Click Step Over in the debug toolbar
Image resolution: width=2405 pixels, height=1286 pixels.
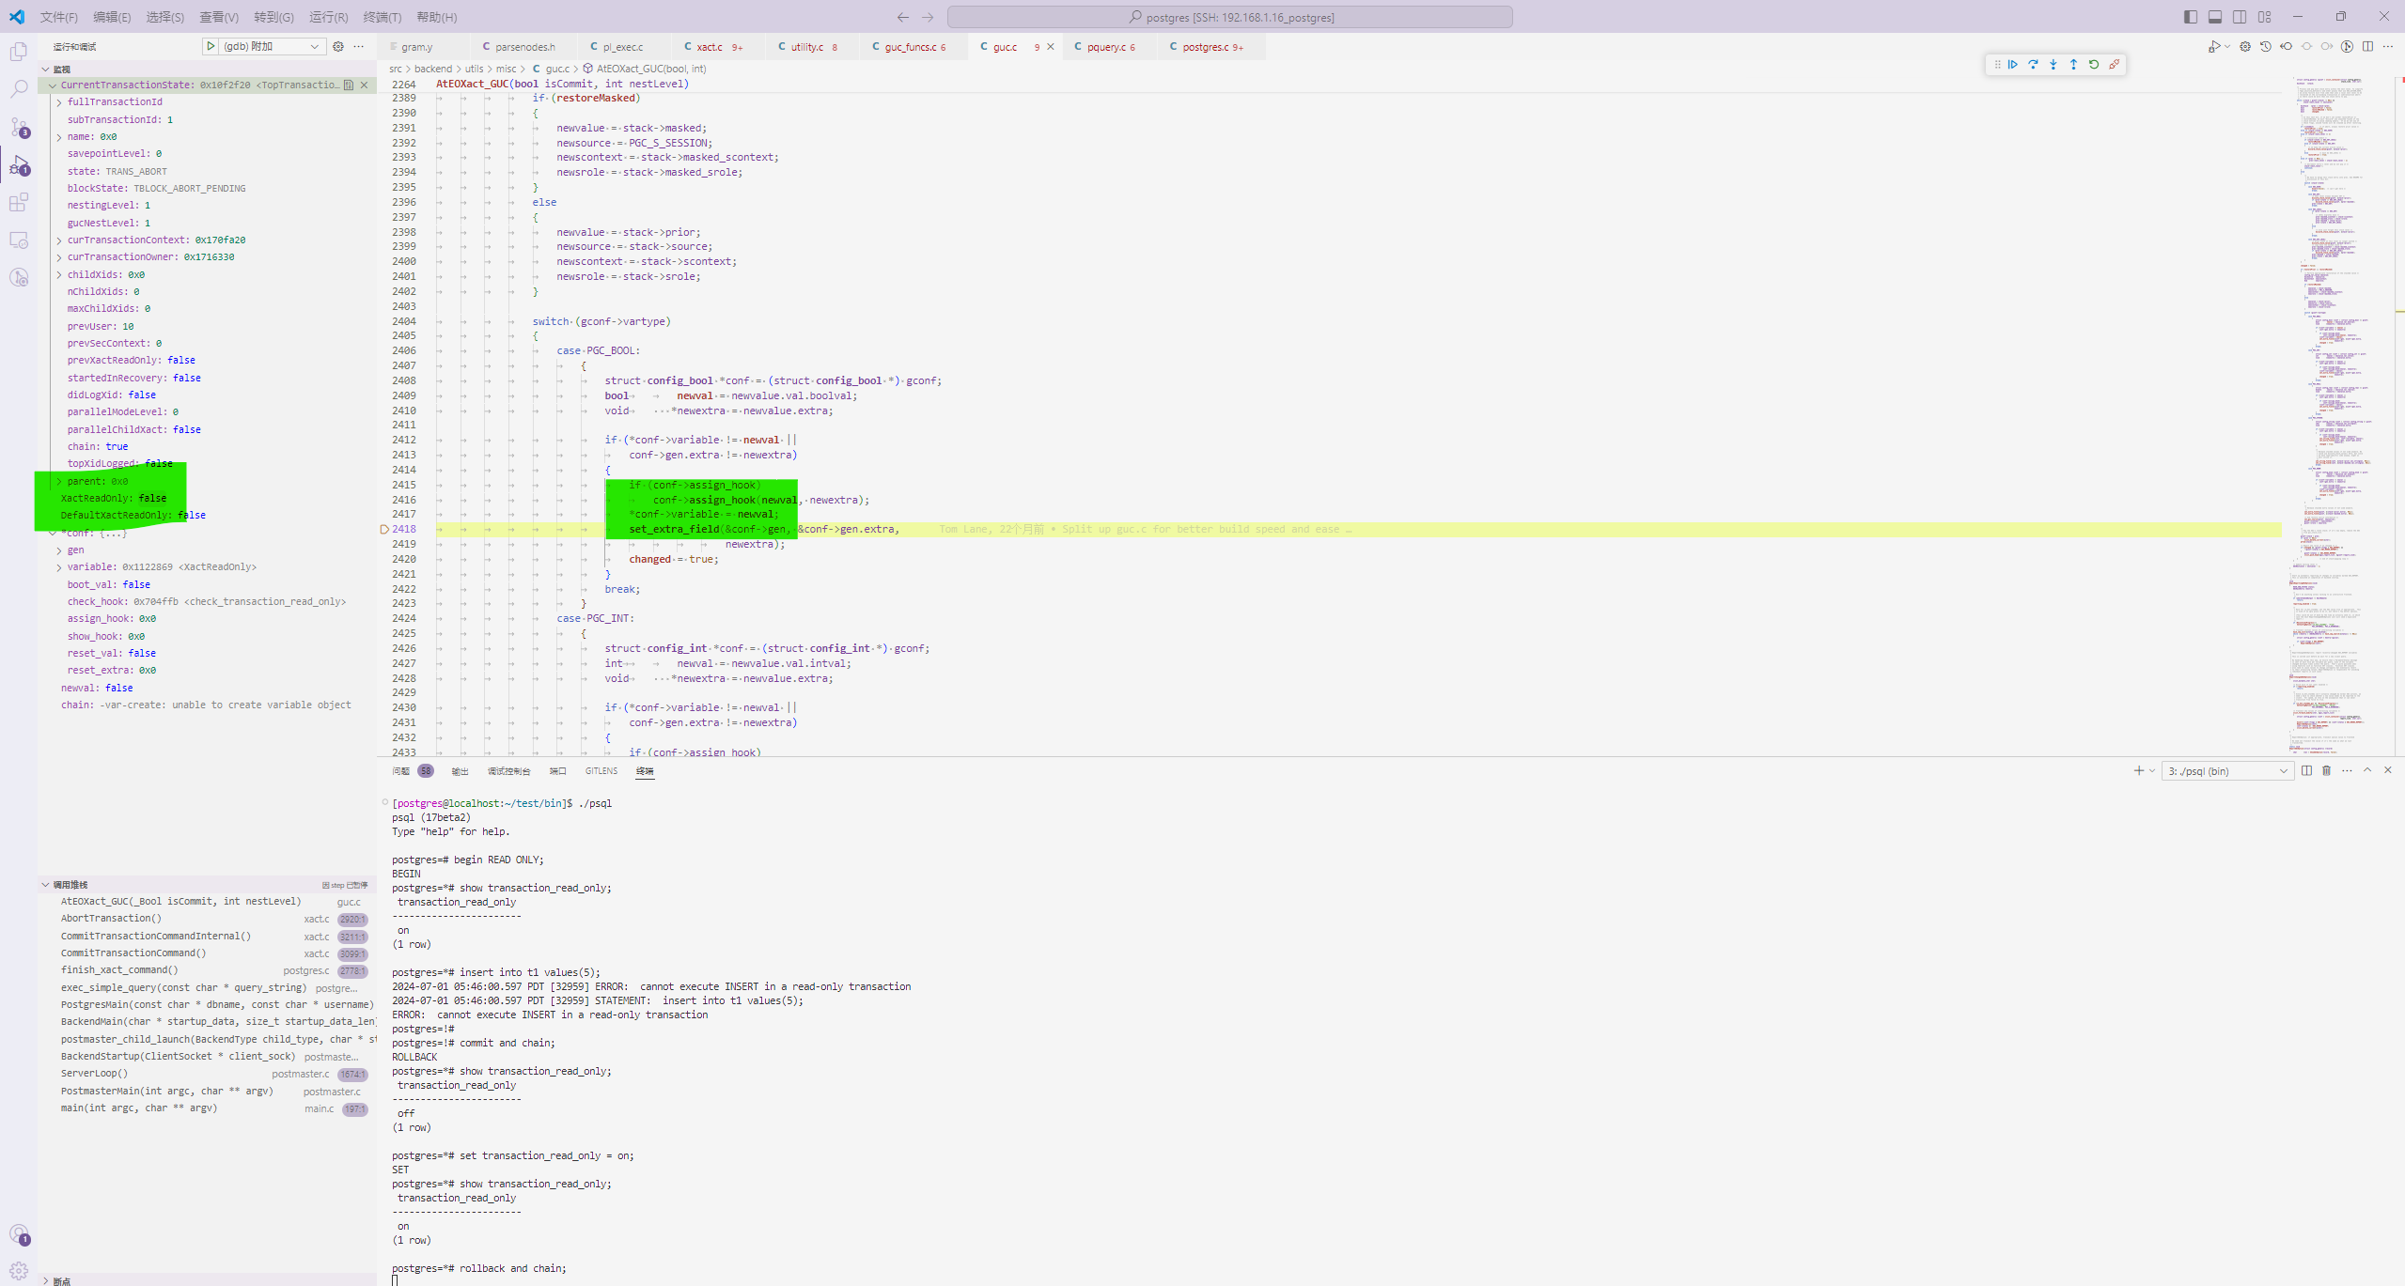coord(2033,65)
